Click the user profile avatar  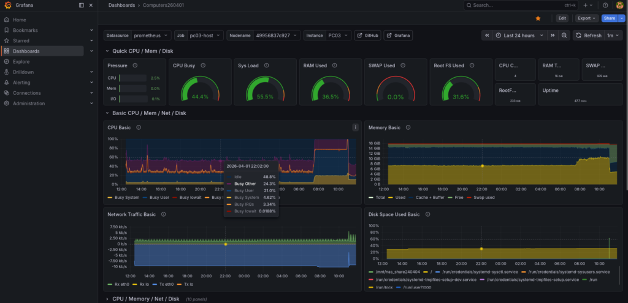pos(619,5)
